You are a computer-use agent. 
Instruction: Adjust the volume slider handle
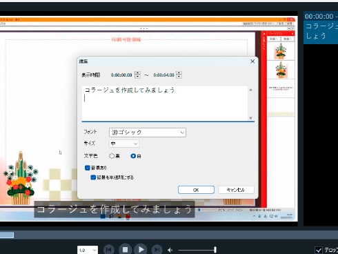pyautogui.click(x=215, y=250)
